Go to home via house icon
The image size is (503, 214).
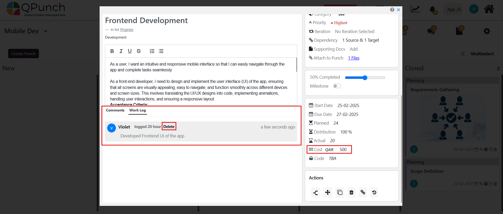coord(489,9)
